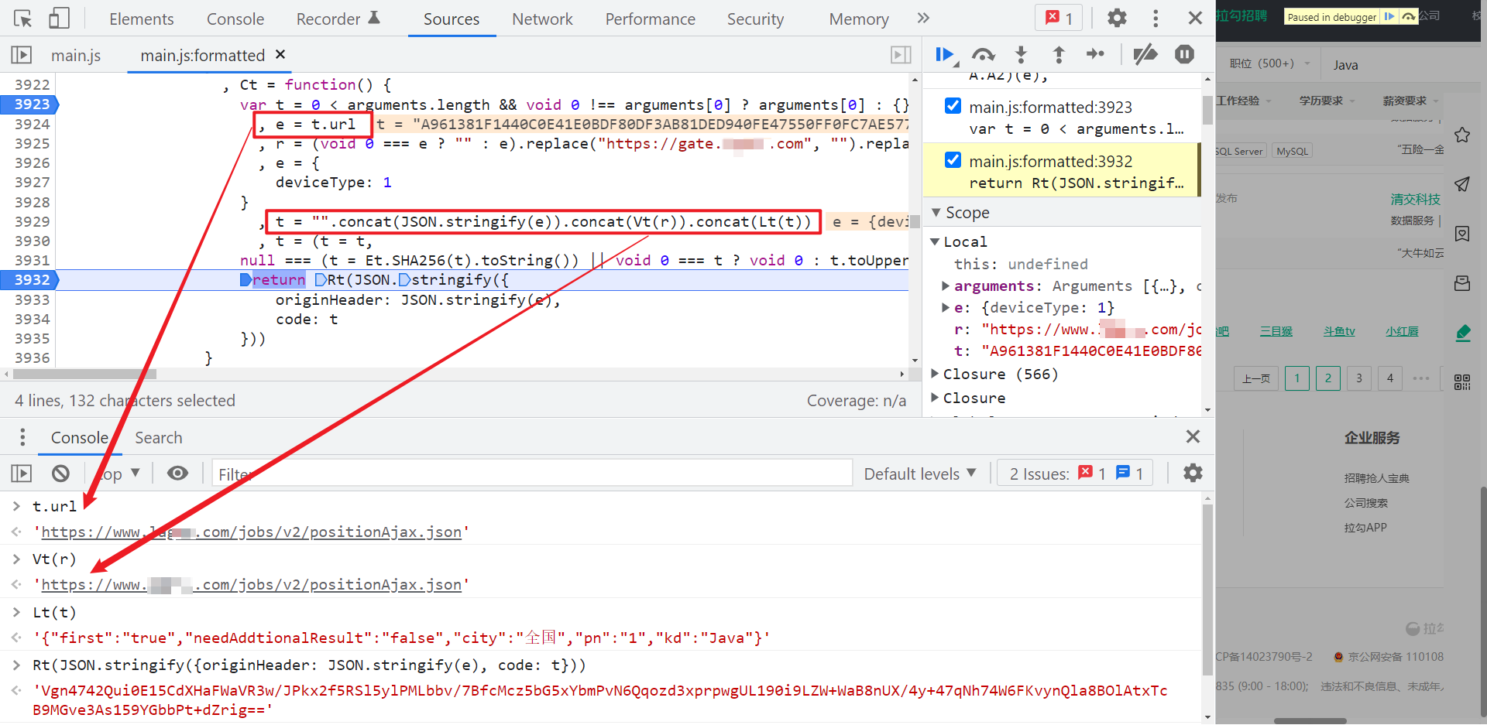The image size is (1487, 725).
Task: Resume script execution
Action: tap(946, 54)
